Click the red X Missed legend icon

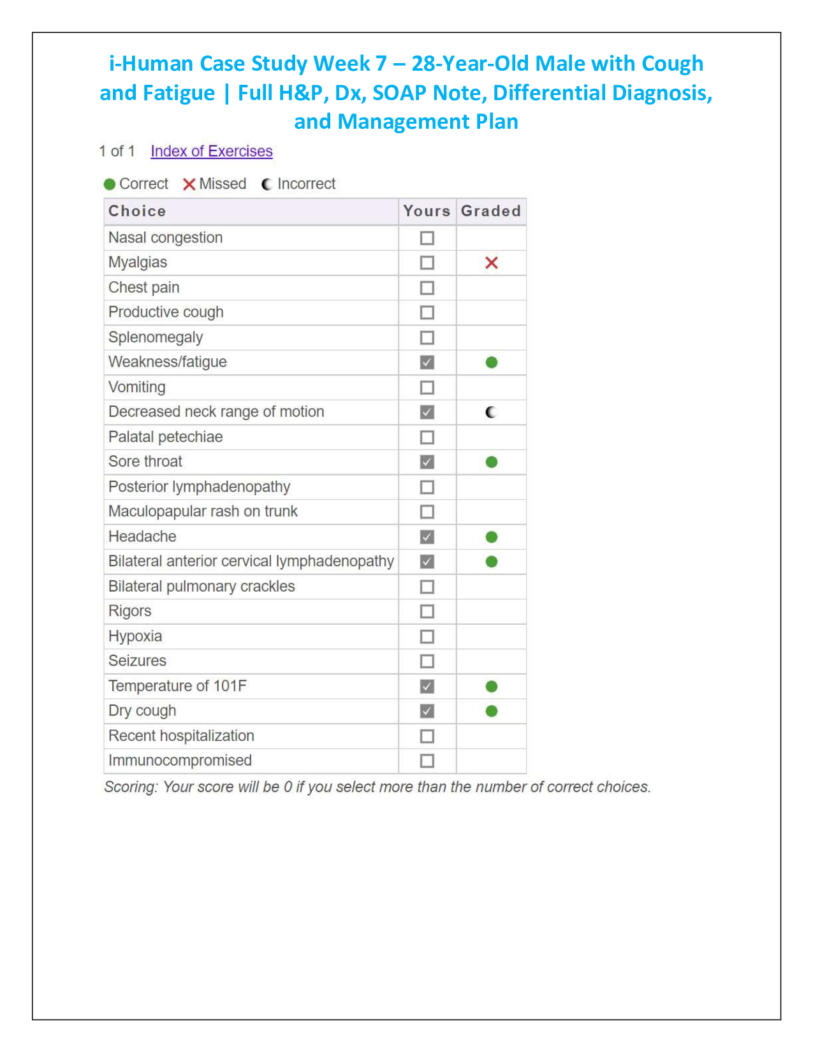(189, 184)
